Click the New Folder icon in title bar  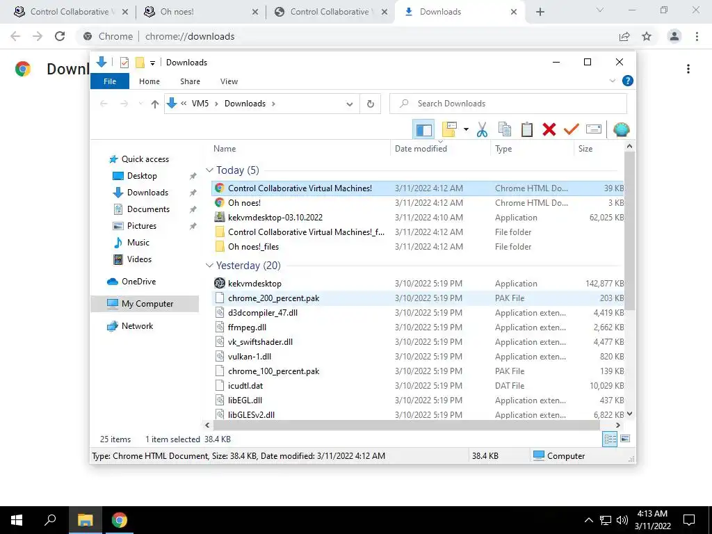click(140, 63)
